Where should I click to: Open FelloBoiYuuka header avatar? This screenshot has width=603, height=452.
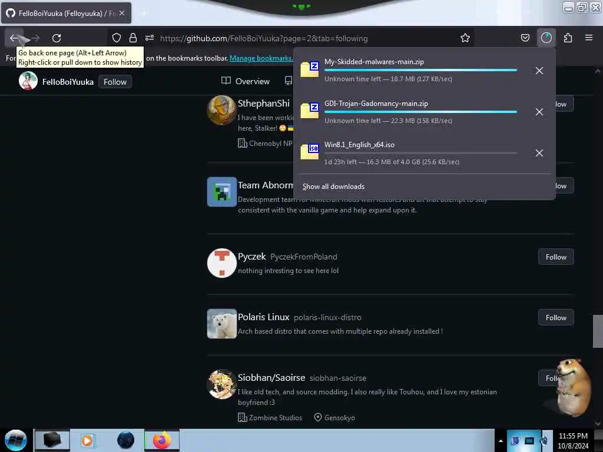pos(28,81)
